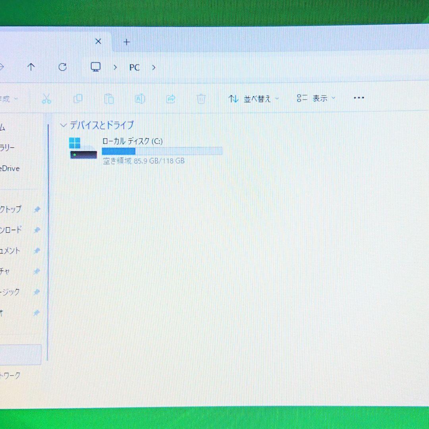Expand chevron after PC in address bar
This screenshot has height=429, width=429.
154,68
